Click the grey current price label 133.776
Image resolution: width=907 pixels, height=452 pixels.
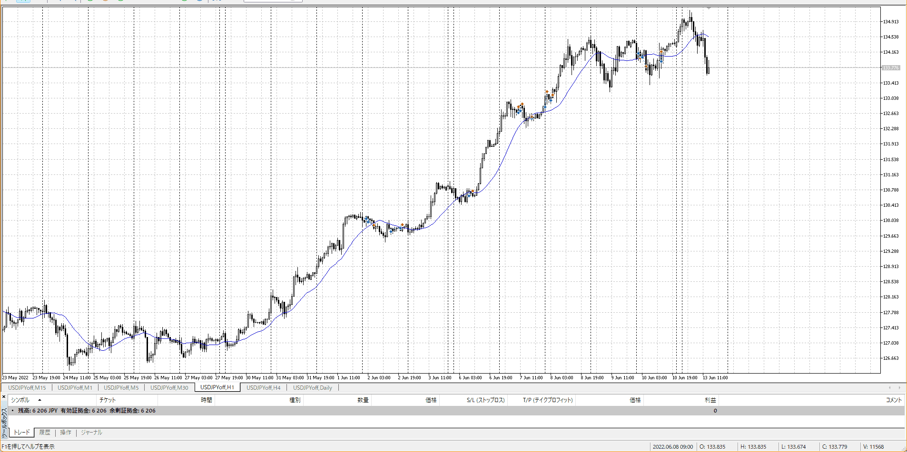[891, 68]
